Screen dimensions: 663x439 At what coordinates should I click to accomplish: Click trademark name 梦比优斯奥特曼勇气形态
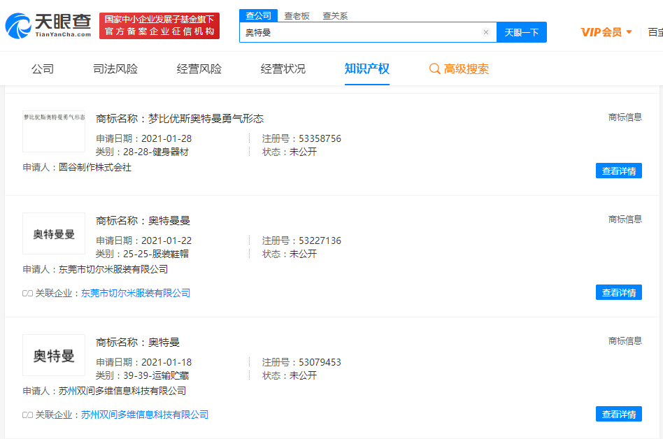(206, 119)
